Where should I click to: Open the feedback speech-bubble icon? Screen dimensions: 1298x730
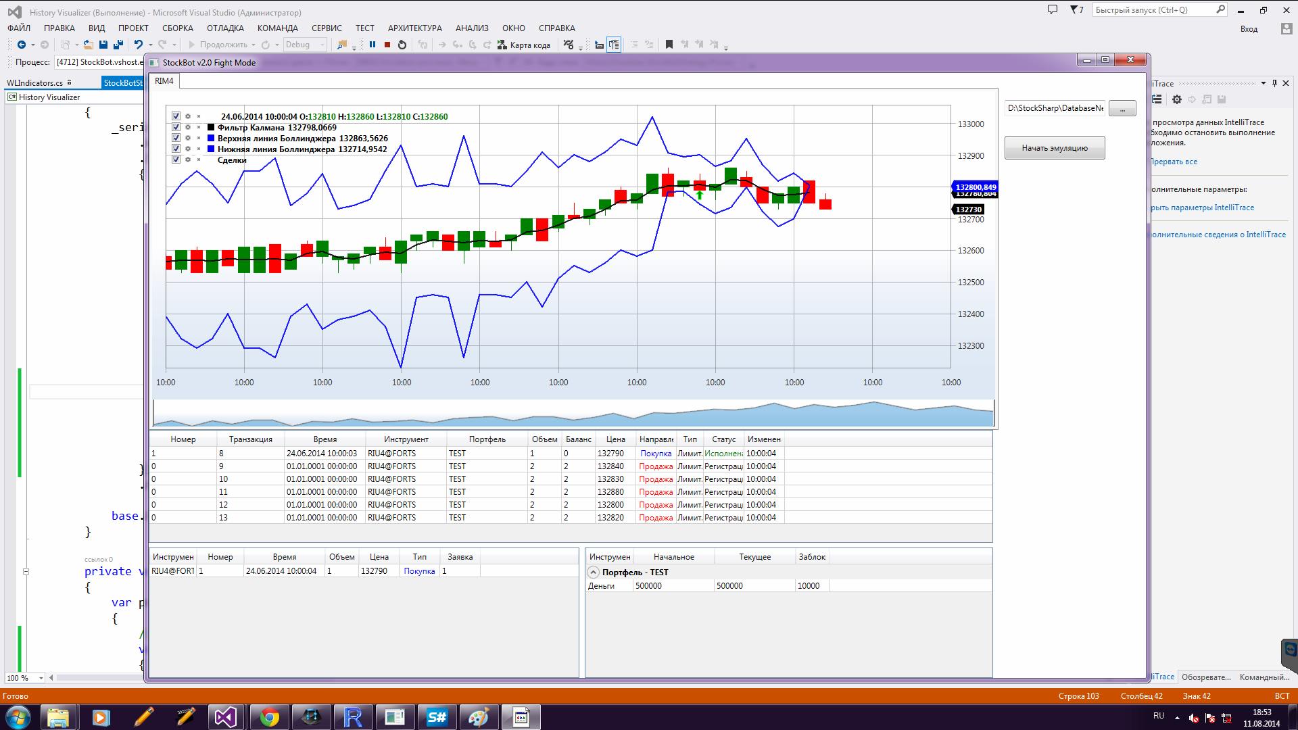pos(1052,9)
